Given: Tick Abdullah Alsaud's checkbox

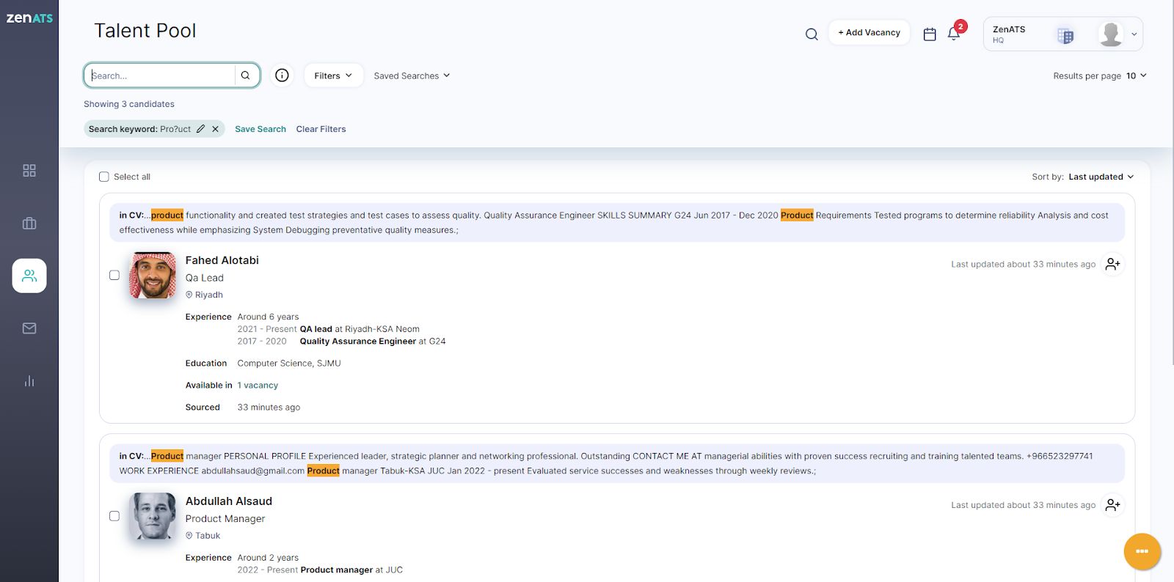Looking at the screenshot, I should click(114, 516).
